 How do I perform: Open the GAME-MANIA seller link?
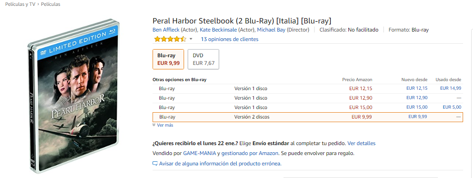coord(200,153)
